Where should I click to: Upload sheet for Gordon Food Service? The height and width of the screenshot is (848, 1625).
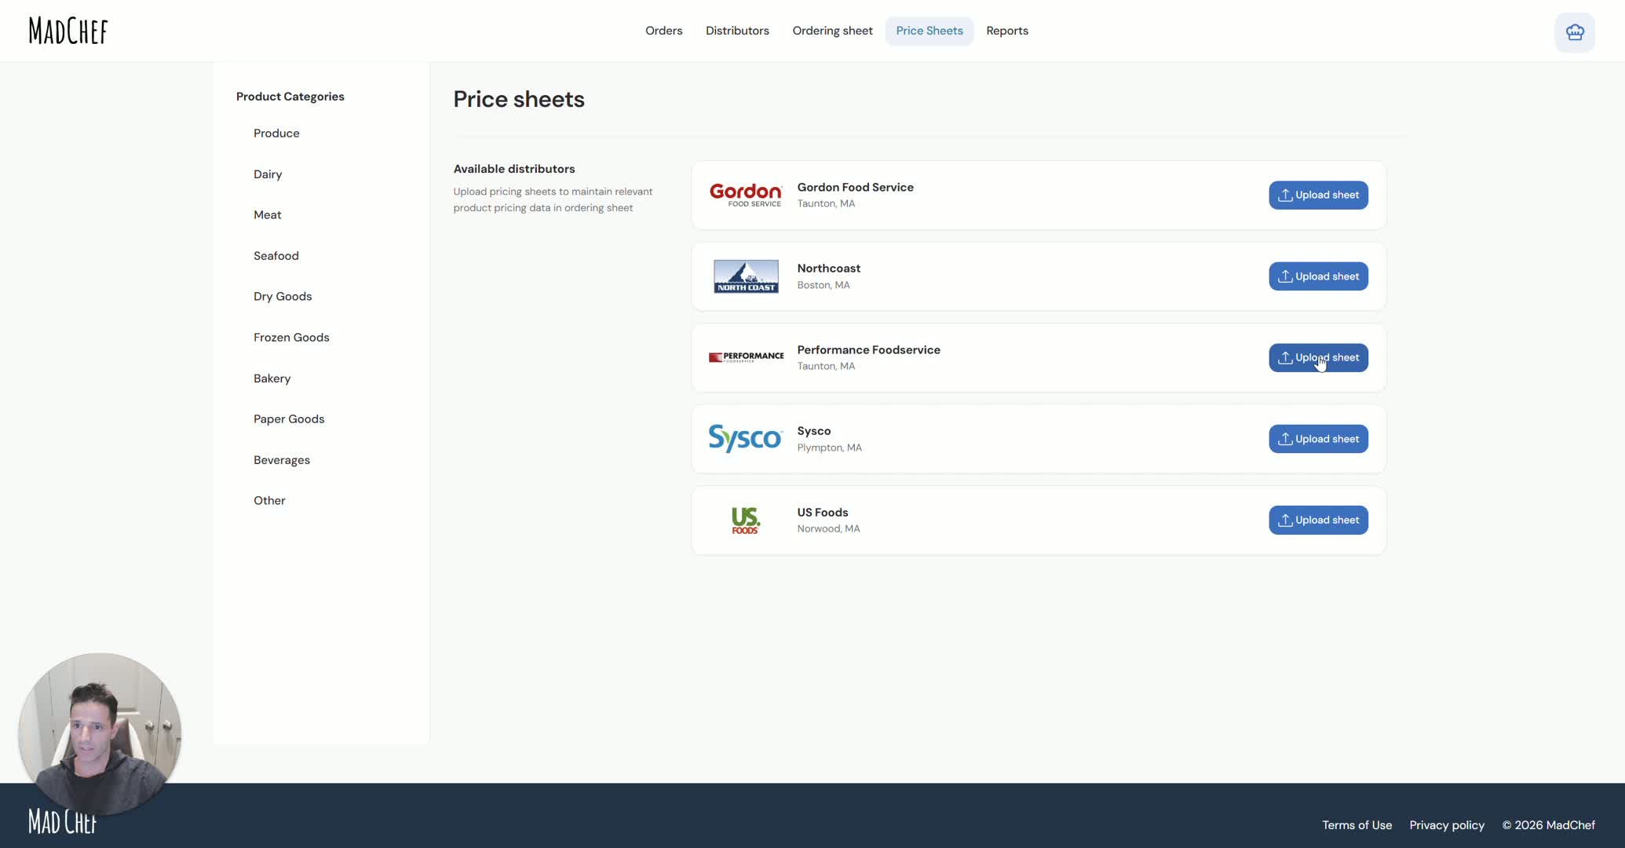1318,195
